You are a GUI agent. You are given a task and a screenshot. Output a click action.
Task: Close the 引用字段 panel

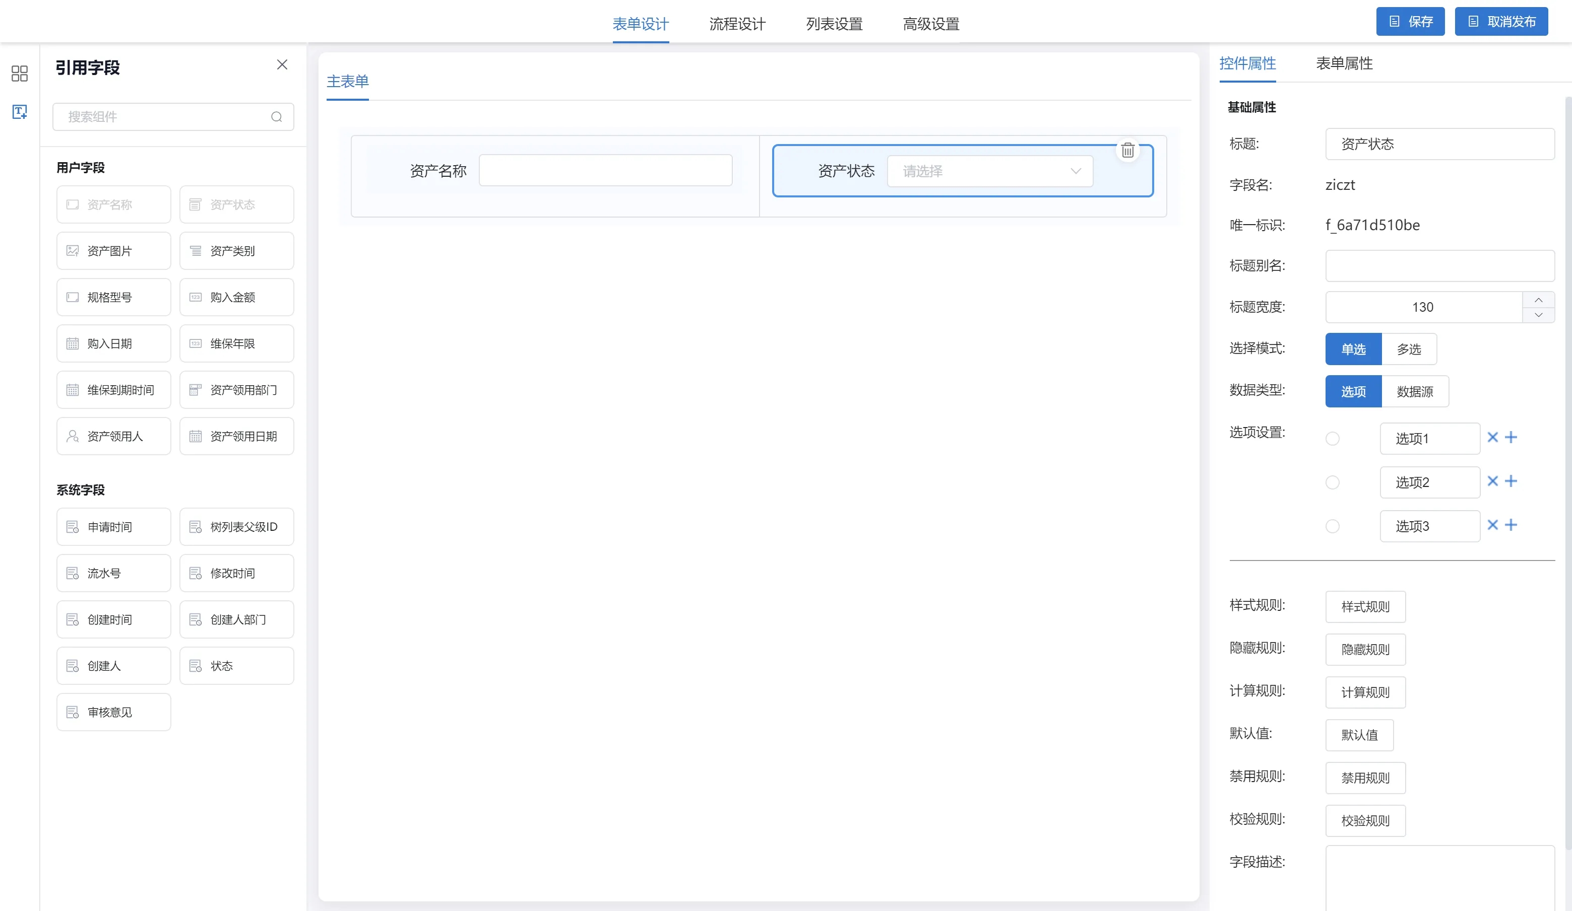pos(282,65)
